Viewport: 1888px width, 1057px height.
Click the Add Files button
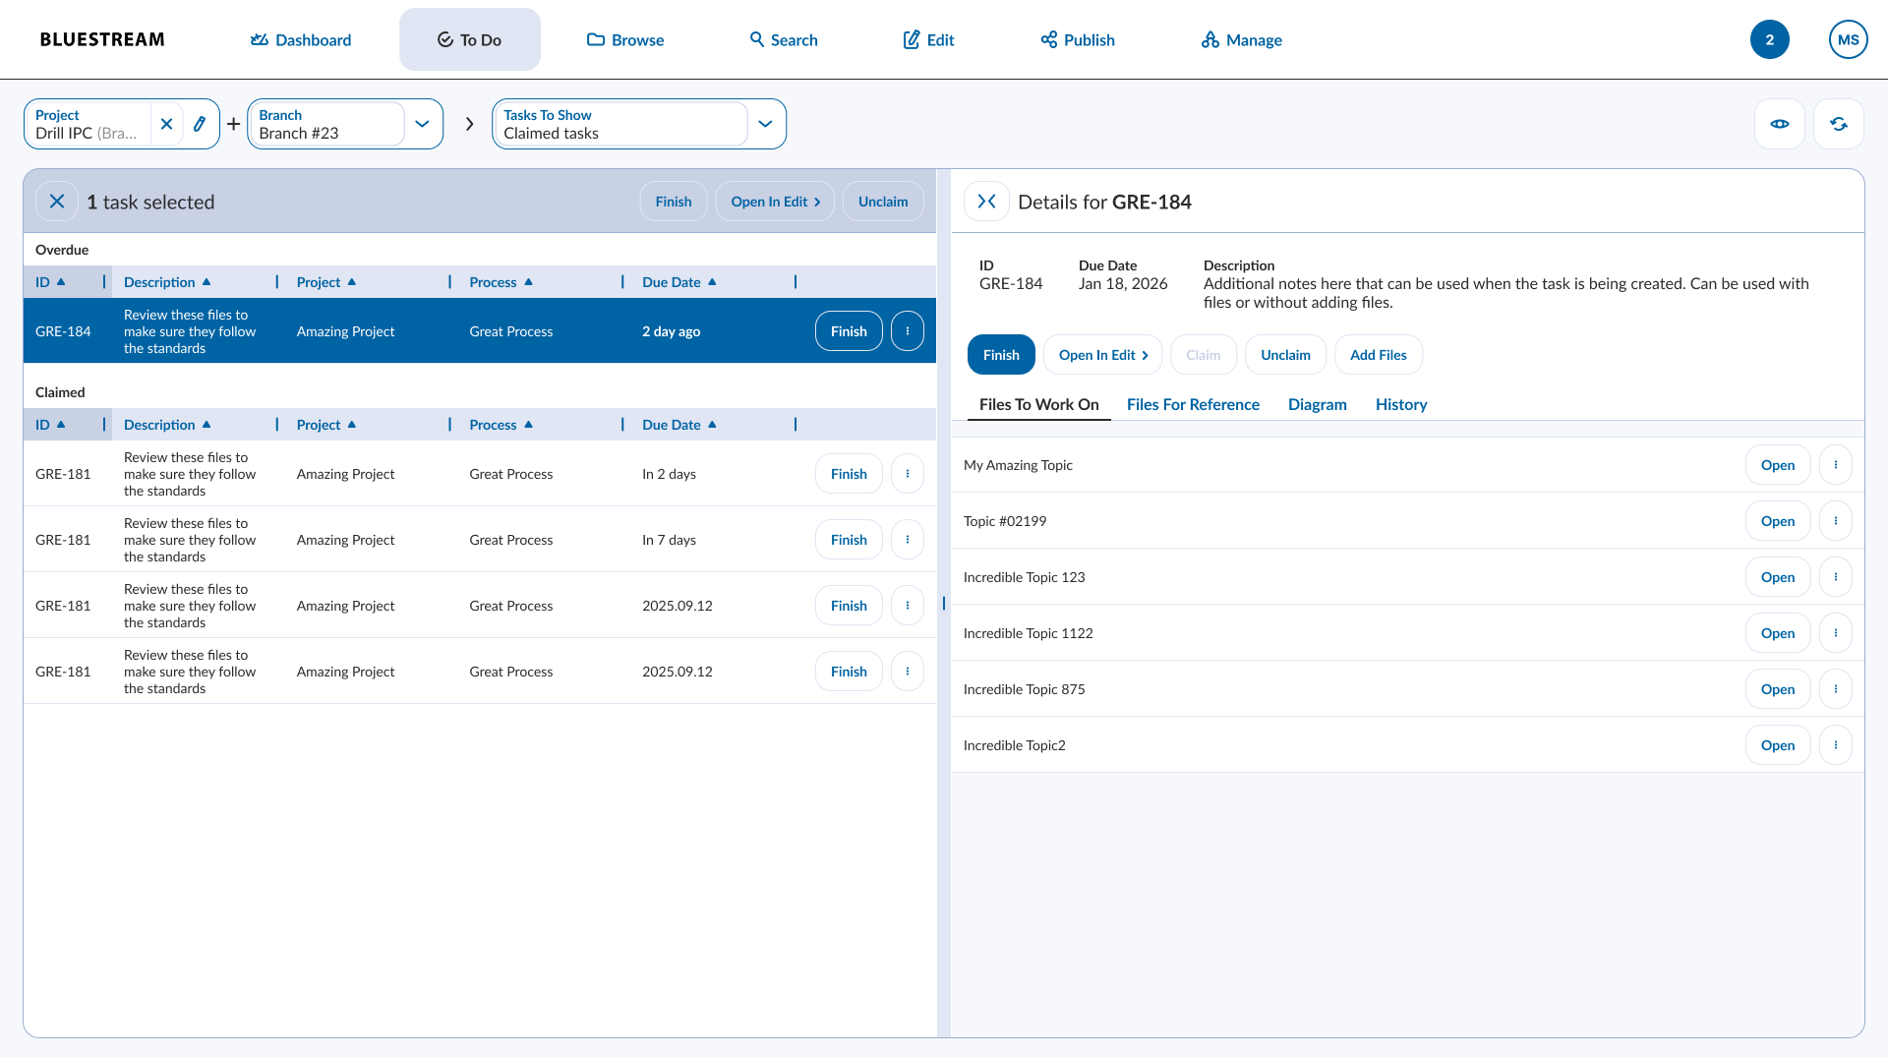1378,355
